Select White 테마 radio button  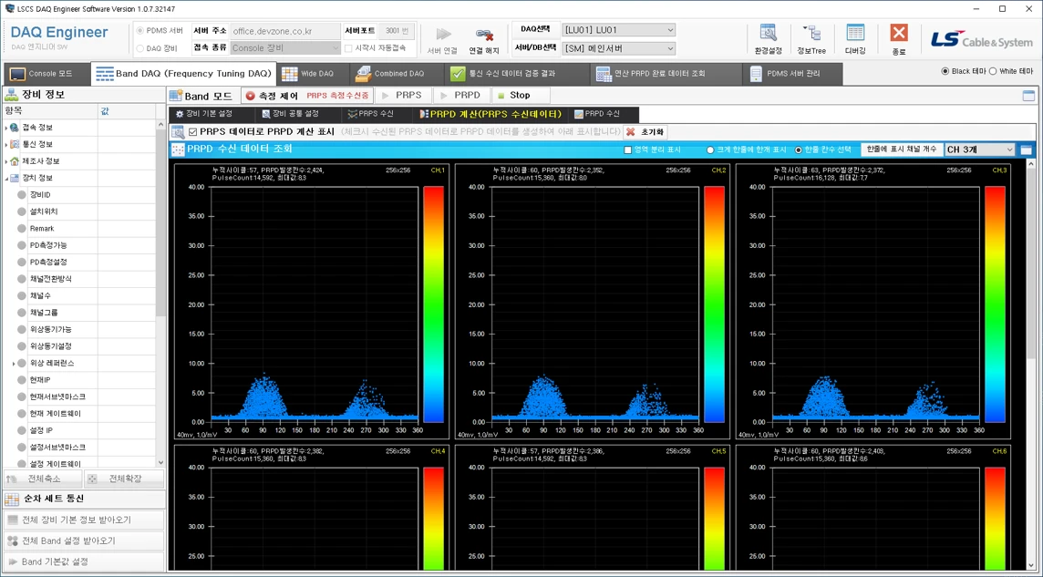pos(993,71)
